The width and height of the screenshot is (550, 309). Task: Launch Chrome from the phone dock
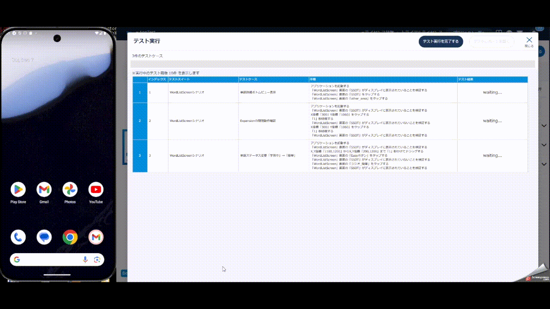(70, 237)
